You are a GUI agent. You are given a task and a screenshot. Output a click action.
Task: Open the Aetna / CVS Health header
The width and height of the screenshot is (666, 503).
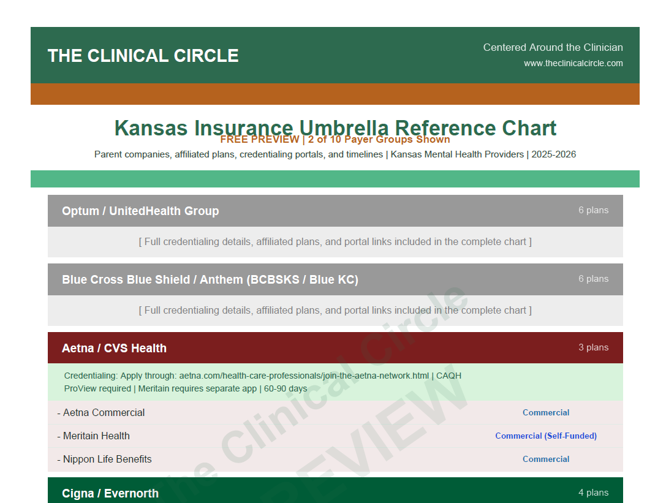[x=335, y=348]
